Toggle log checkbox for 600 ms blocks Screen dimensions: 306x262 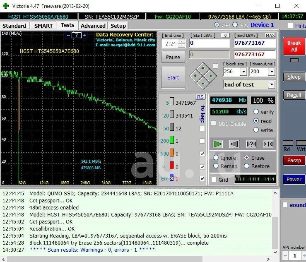click(202, 154)
